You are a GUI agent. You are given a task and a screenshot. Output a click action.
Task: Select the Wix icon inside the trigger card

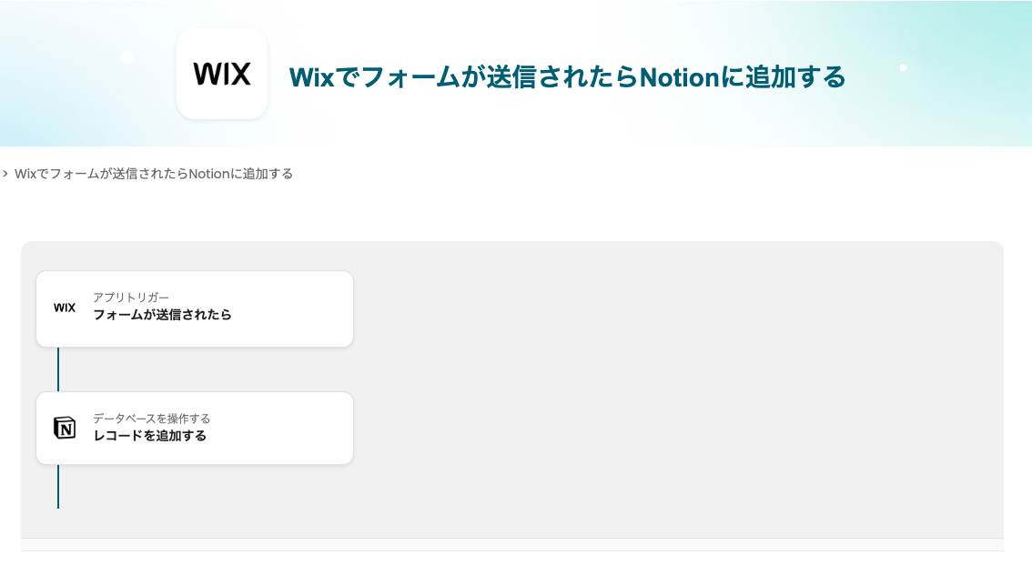(x=64, y=308)
